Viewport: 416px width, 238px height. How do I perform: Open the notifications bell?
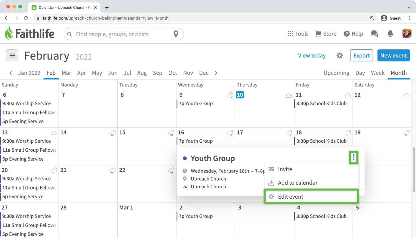pos(390,34)
